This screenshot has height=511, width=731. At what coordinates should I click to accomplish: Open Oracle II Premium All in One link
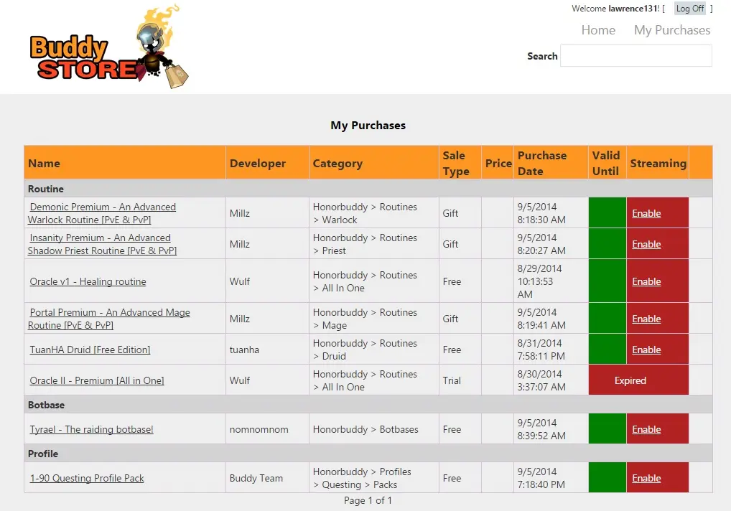click(x=97, y=380)
